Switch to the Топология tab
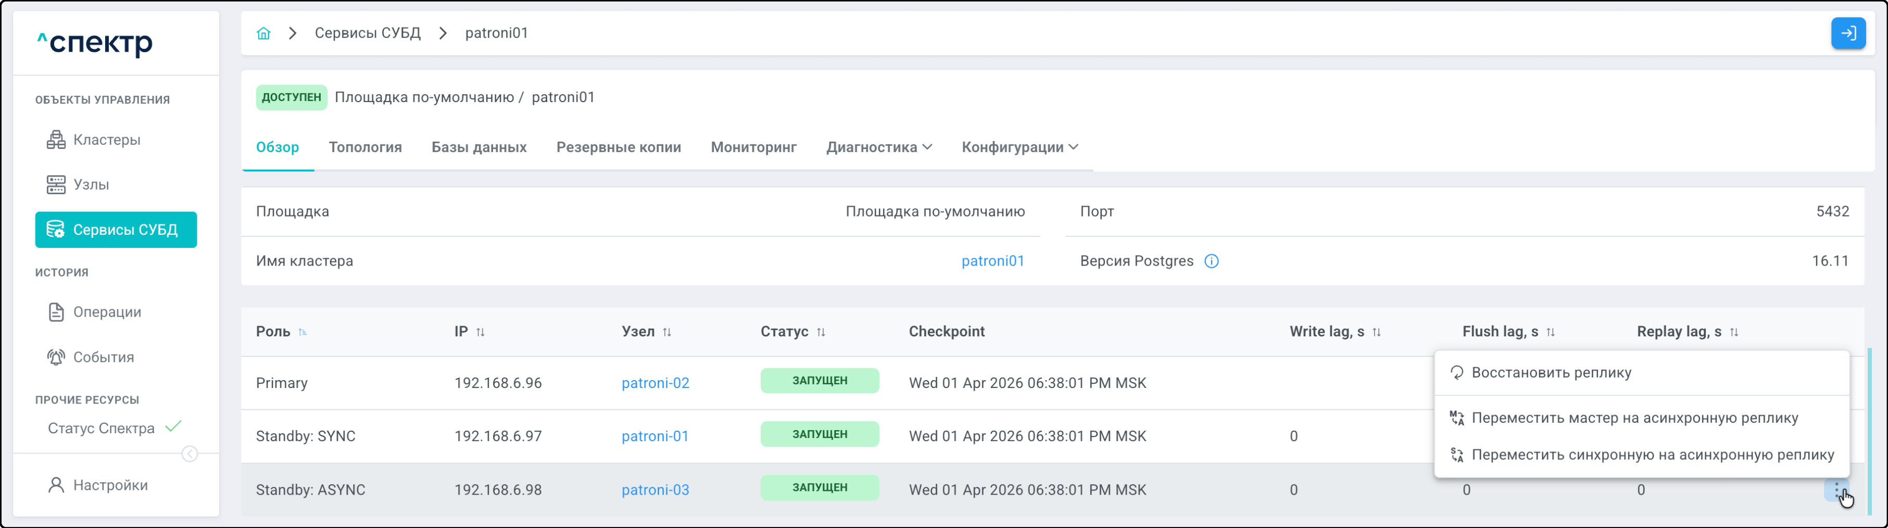This screenshot has width=1888, height=528. 365,147
